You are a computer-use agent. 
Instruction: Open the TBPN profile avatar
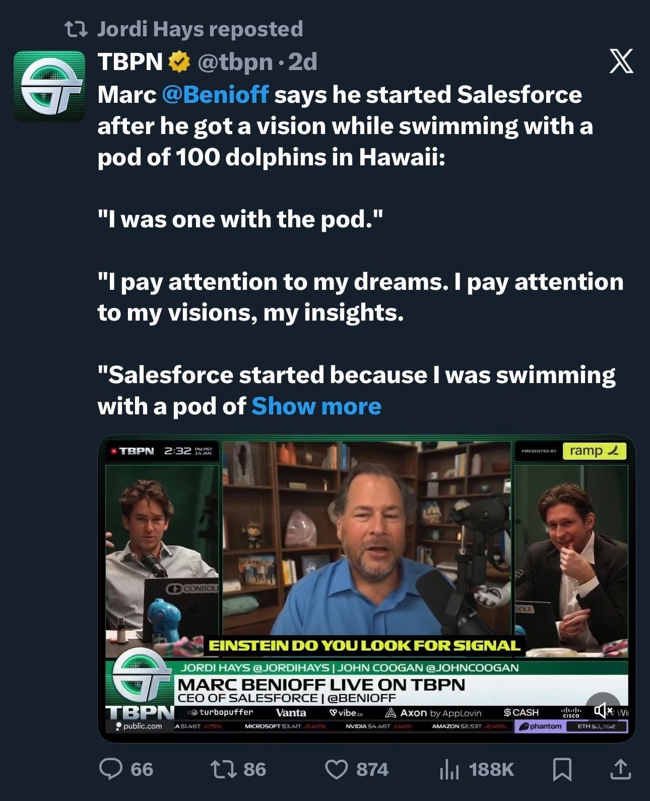[x=49, y=86]
